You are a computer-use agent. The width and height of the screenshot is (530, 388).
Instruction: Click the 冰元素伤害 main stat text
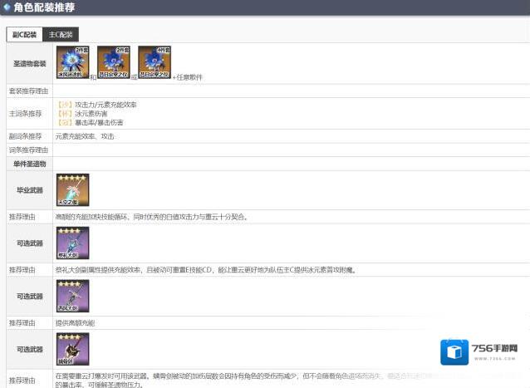[x=94, y=113]
